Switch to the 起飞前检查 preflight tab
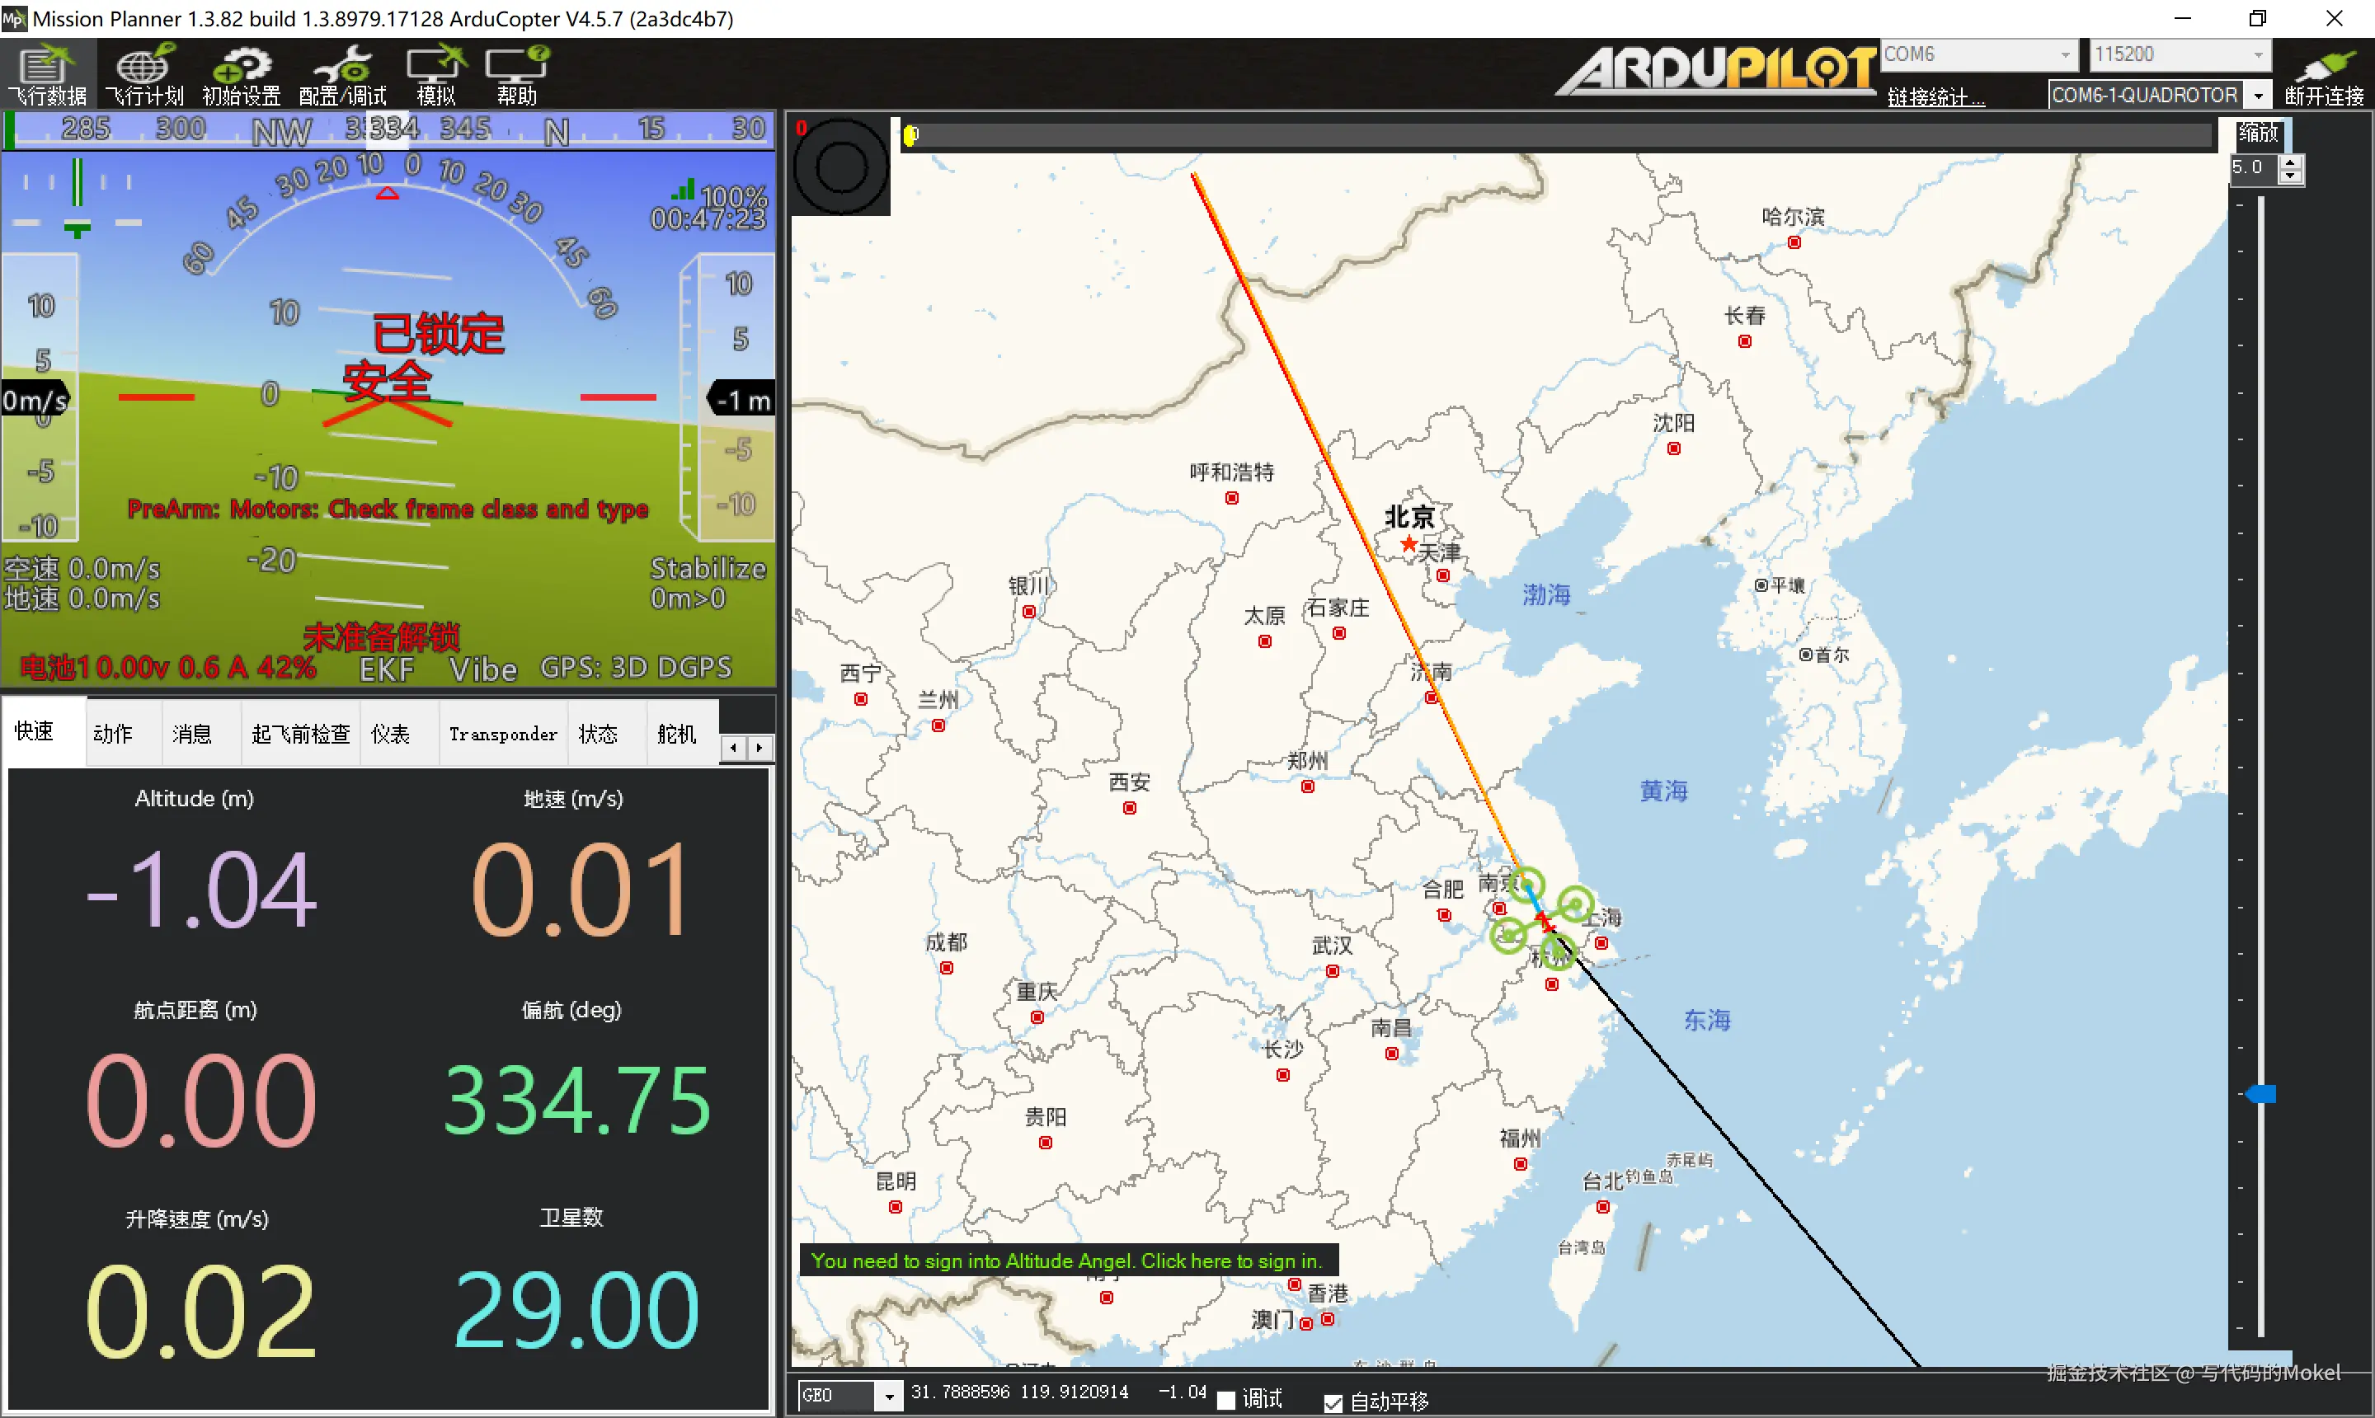 point(300,734)
